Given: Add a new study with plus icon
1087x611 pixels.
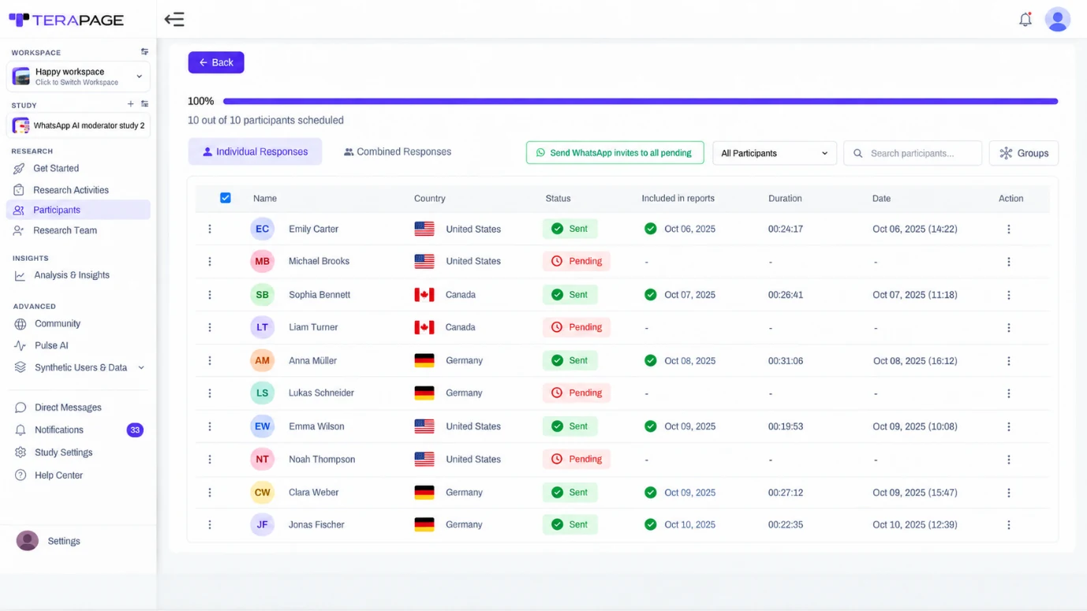Looking at the screenshot, I should (130, 104).
